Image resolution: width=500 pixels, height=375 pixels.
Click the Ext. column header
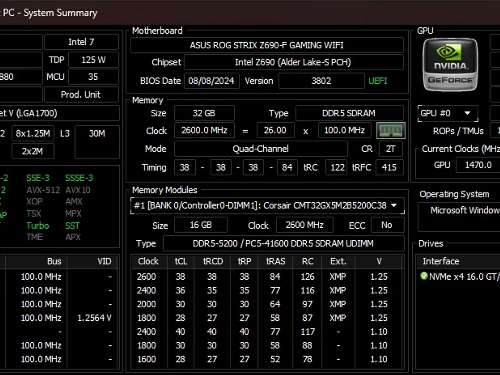(x=338, y=261)
